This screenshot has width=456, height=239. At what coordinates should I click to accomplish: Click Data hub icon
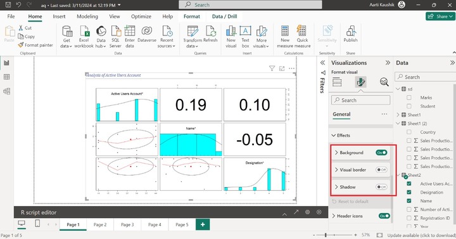[x=101, y=31]
